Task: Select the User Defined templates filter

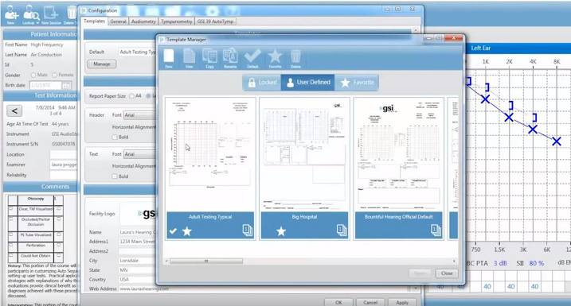Action: [x=308, y=83]
